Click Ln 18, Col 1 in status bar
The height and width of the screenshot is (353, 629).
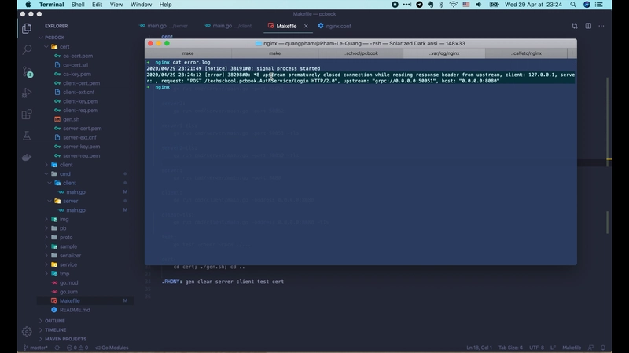coord(479,348)
